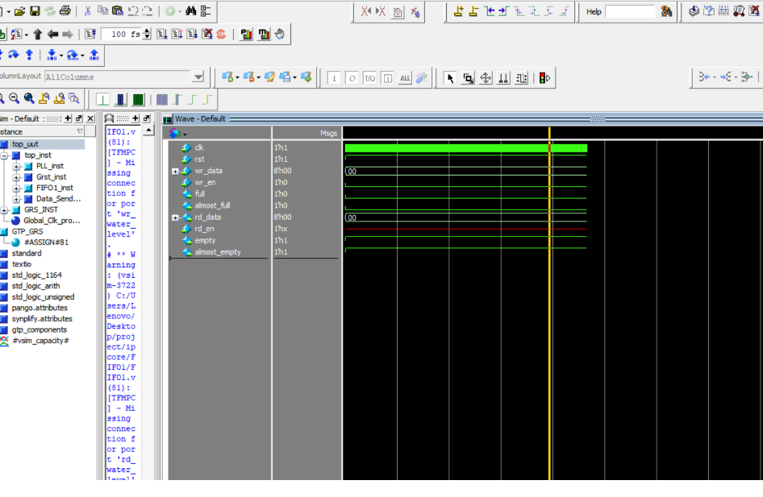The height and width of the screenshot is (497, 763).
Task: Increase the run length stepper up arrow
Action: 147,31
